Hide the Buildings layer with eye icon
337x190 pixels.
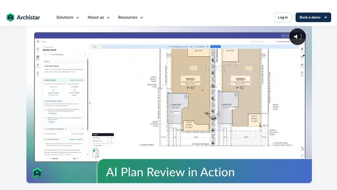pyautogui.click(x=112, y=138)
